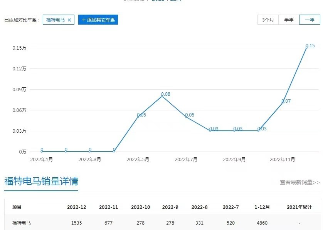The width and height of the screenshot is (323, 230).
Task: Click the 0.06万 y-axis label
Action: 19,110
